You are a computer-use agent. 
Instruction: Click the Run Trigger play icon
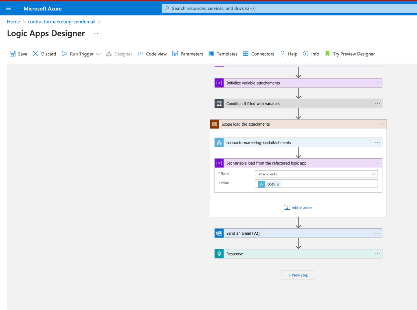(64, 54)
